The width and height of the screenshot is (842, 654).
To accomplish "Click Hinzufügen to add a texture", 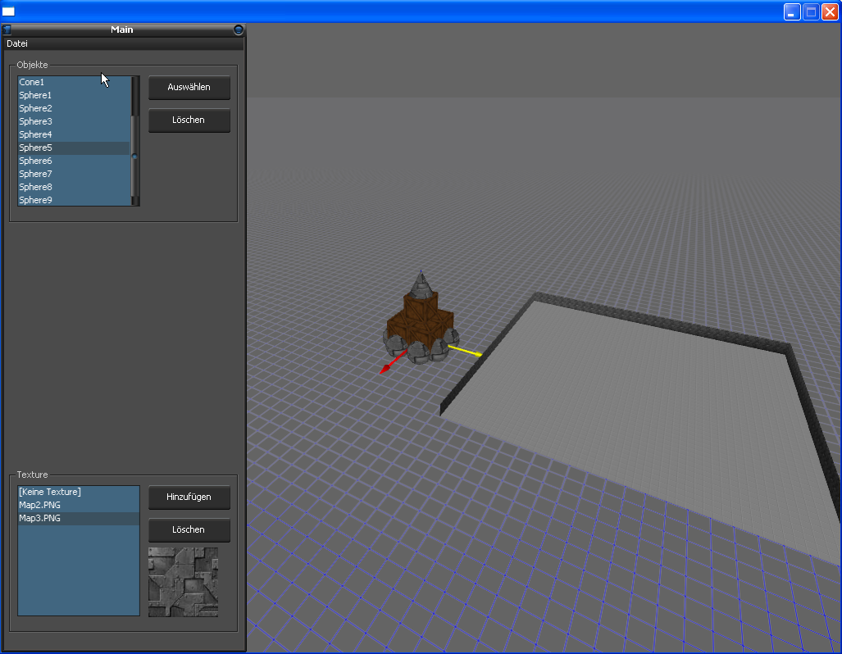I will (x=189, y=497).
